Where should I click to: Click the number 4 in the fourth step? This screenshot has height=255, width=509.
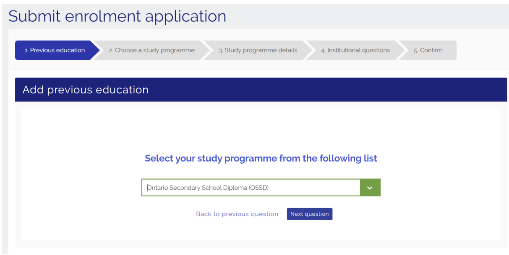(x=323, y=51)
